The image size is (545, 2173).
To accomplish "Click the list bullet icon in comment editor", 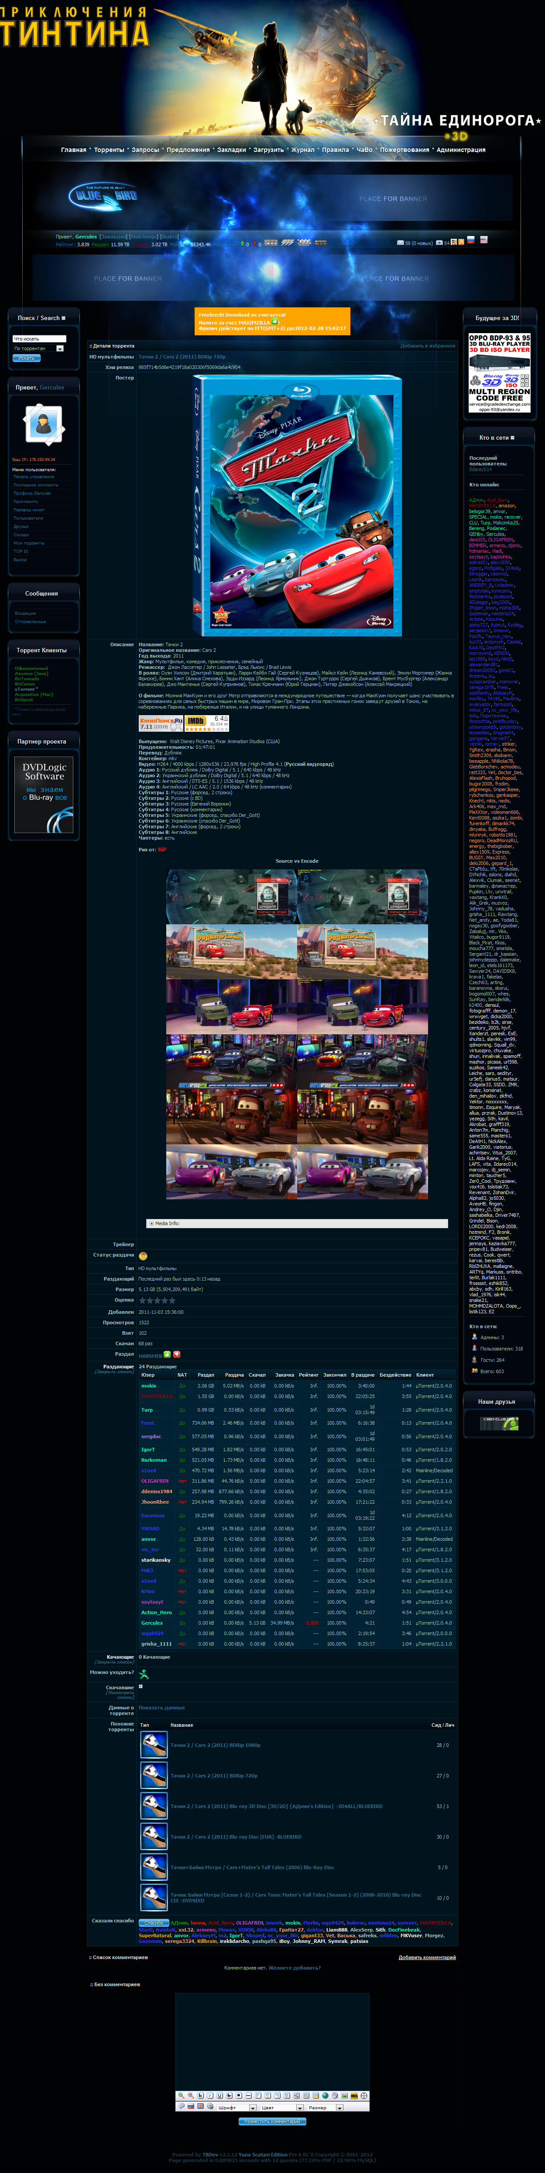I will 239,2095.
